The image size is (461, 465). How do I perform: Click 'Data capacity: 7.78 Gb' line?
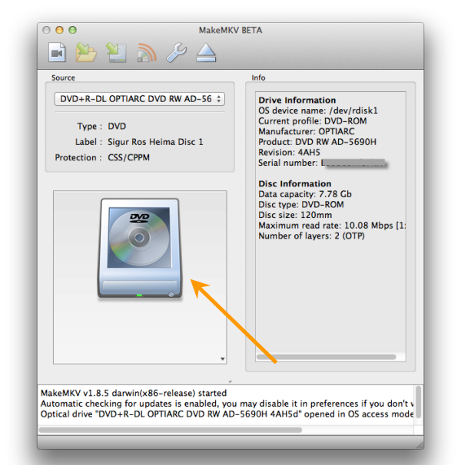(x=305, y=194)
